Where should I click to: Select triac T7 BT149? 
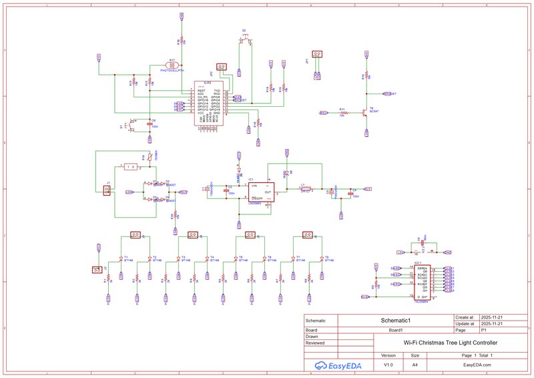click(293, 259)
